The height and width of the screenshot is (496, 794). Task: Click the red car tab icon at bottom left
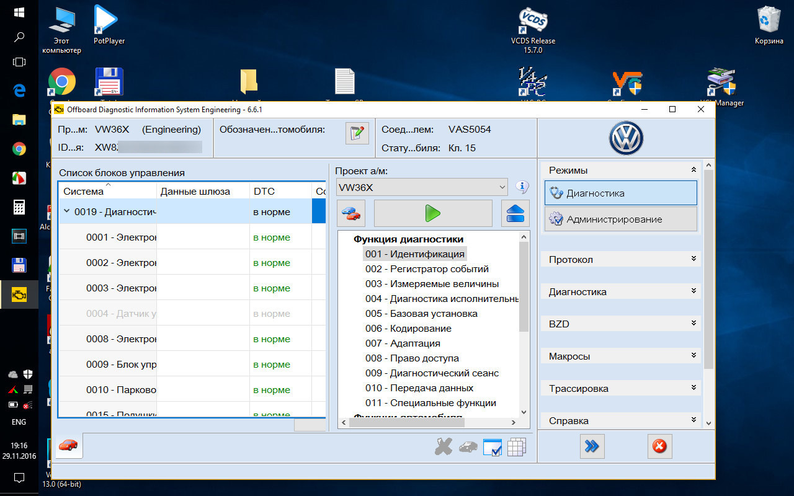(x=69, y=445)
